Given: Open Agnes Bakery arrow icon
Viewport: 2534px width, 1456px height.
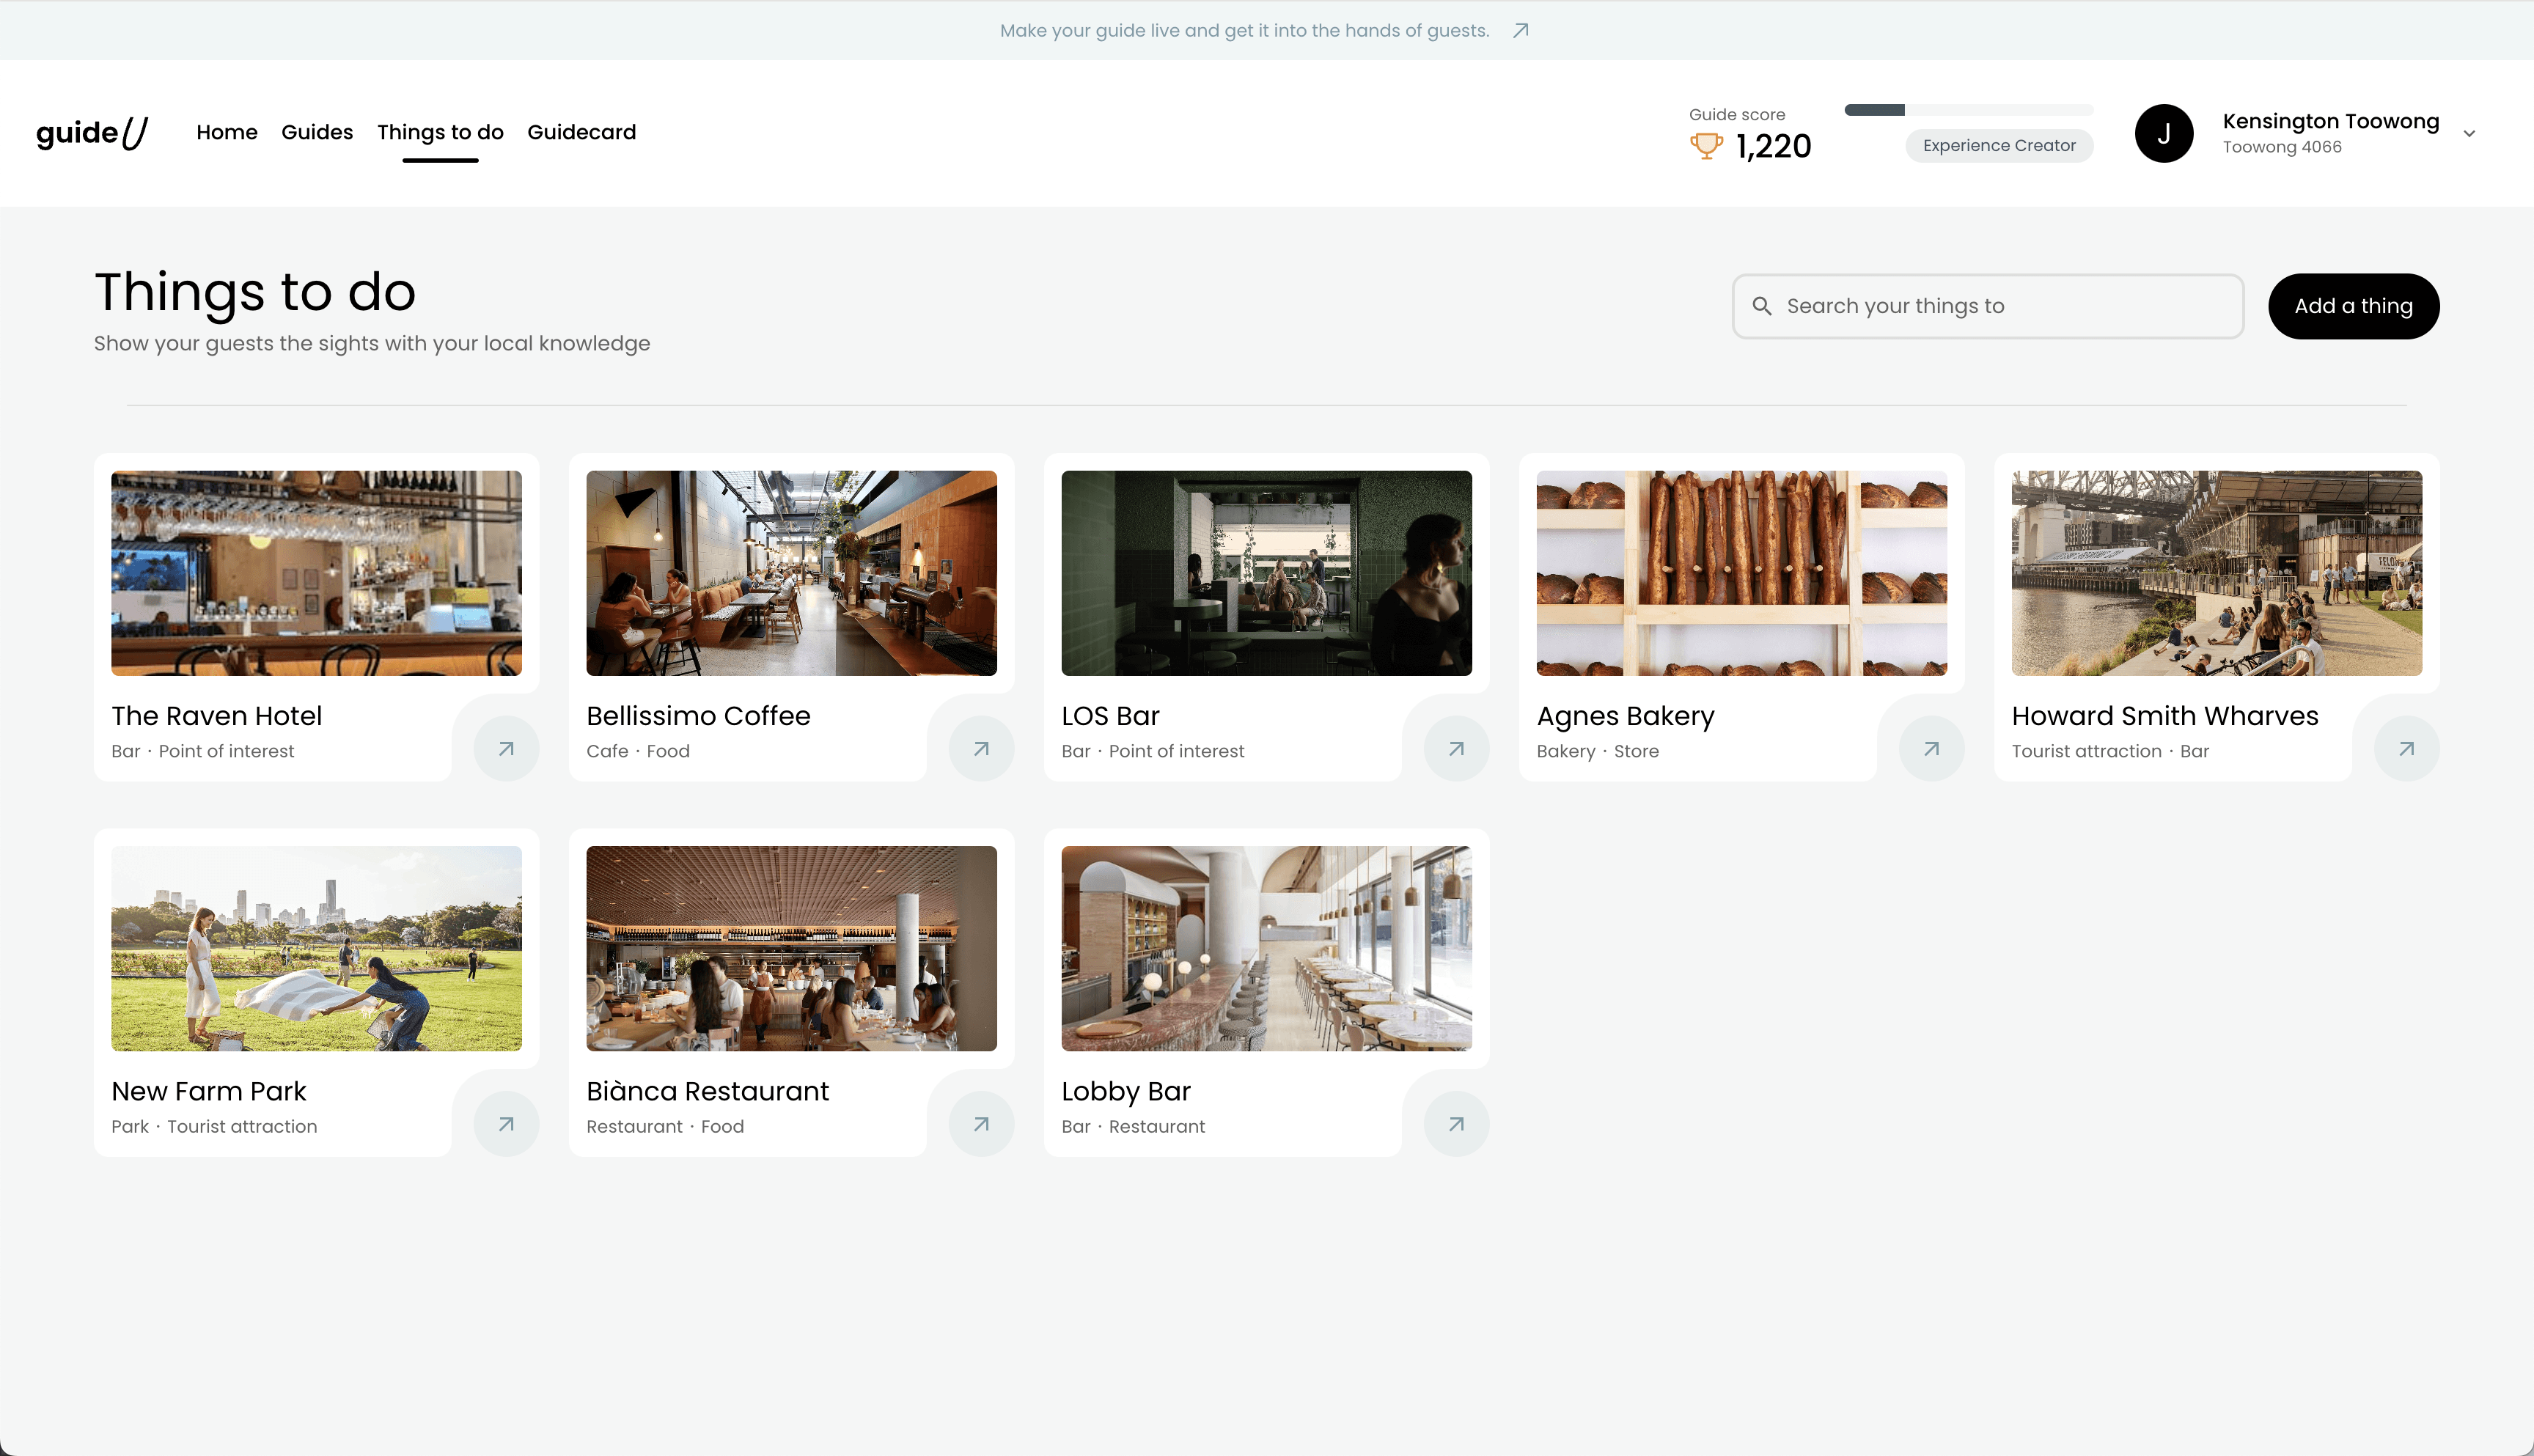Looking at the screenshot, I should 1931,748.
